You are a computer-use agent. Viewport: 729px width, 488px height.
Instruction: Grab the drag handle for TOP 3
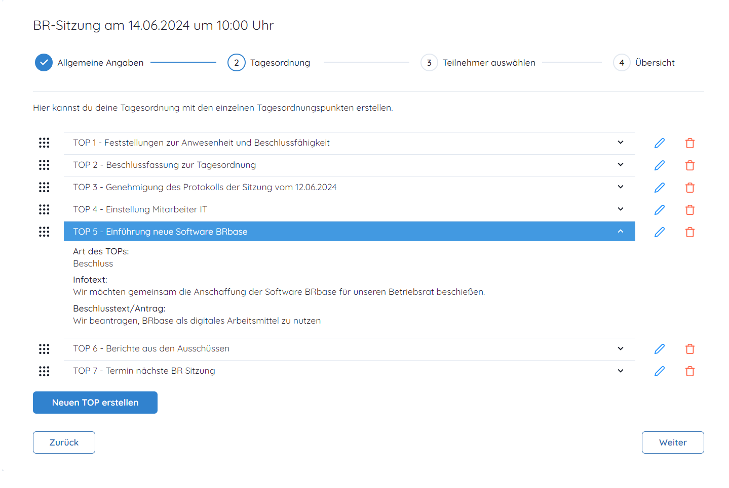click(x=44, y=187)
